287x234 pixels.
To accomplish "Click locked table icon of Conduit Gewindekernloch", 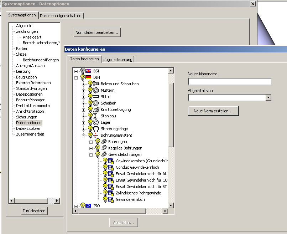I will 111,167.
